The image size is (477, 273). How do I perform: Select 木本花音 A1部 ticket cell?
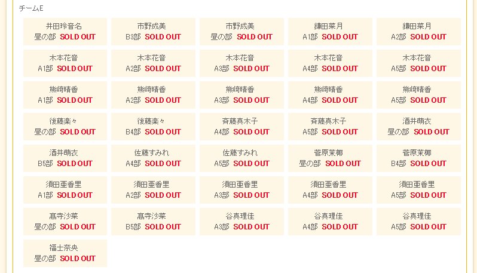[x=65, y=63]
